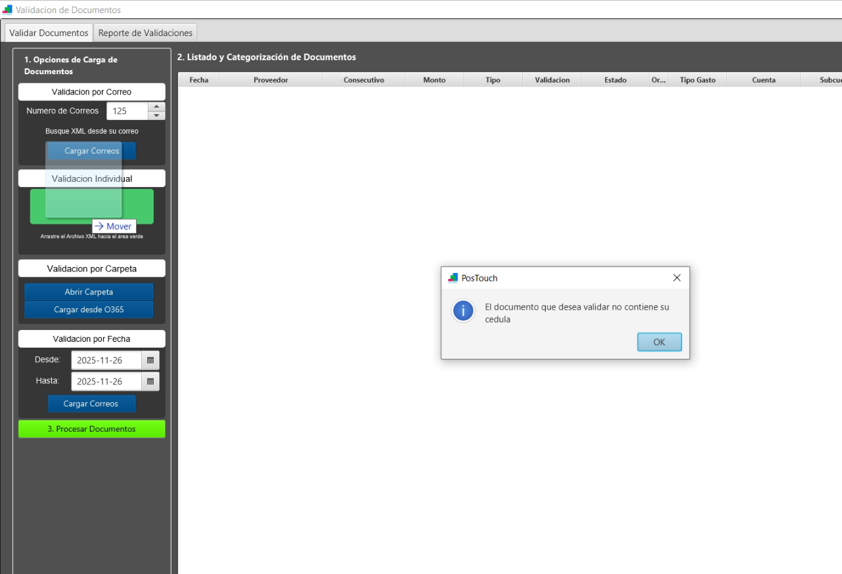Close the PosTouch dialog with X

tap(676, 278)
